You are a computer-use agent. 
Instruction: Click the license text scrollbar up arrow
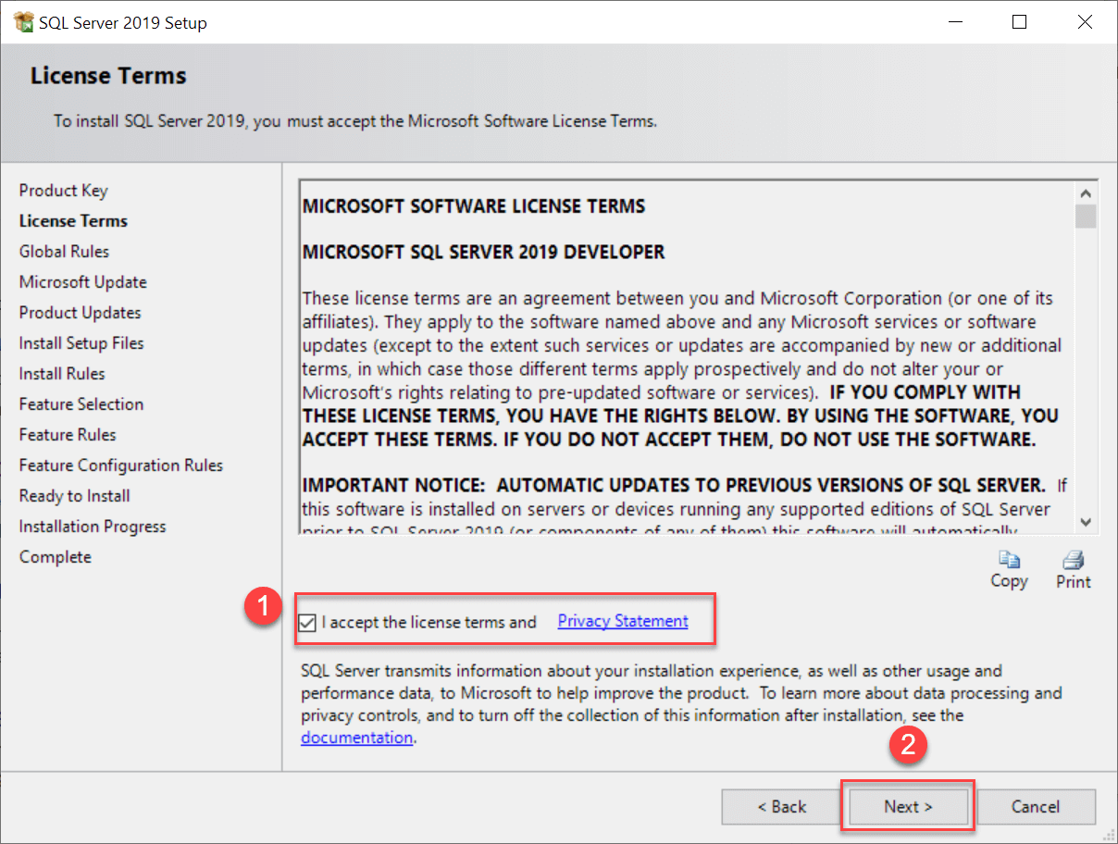click(x=1086, y=192)
